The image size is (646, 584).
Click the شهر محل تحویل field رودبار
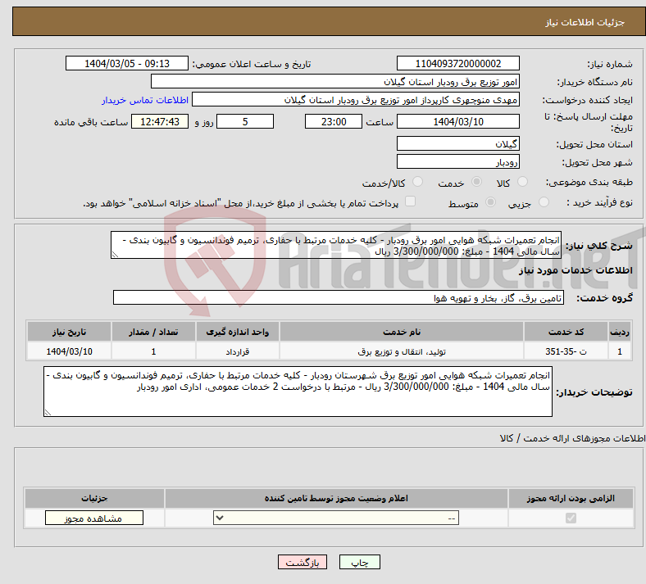click(x=457, y=161)
